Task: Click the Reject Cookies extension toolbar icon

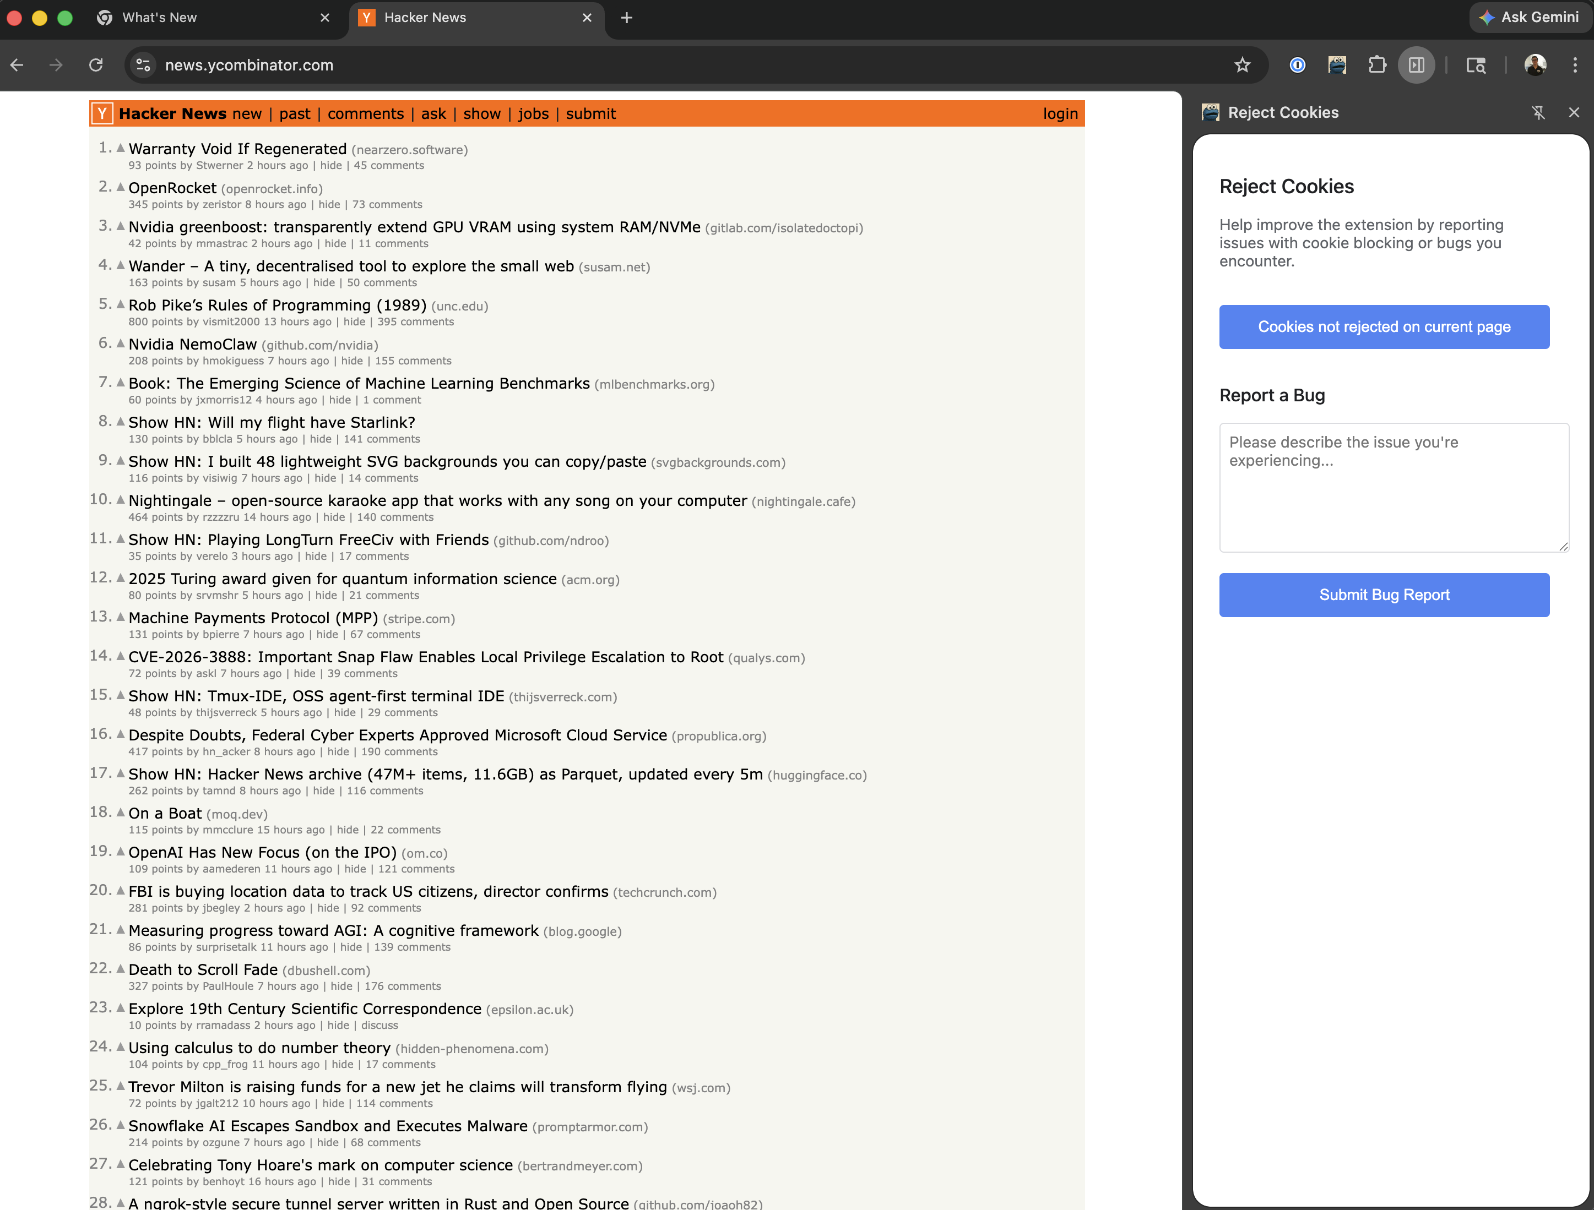Action: (1337, 65)
